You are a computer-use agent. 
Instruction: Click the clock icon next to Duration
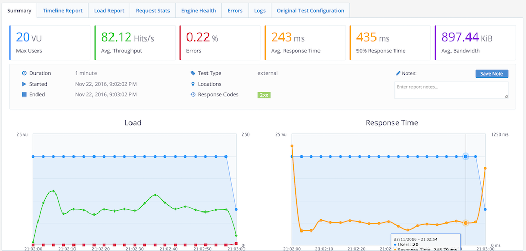coord(24,73)
